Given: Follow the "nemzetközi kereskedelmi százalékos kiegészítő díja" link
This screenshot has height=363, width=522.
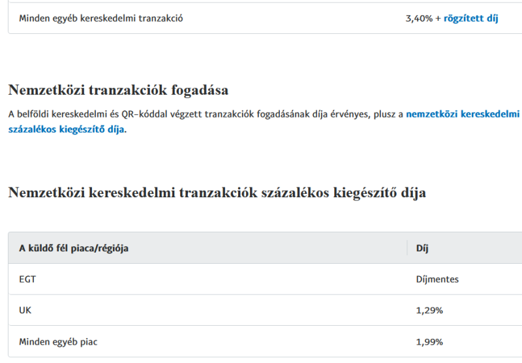Looking at the screenshot, I should 462,114.
